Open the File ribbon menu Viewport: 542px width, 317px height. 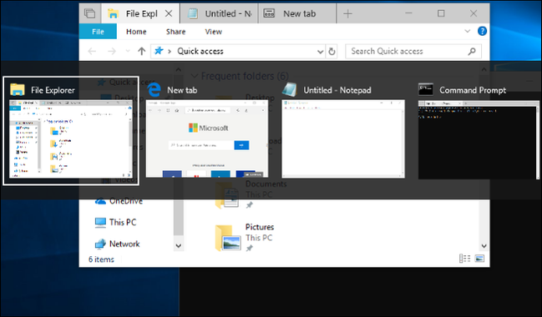click(x=98, y=32)
